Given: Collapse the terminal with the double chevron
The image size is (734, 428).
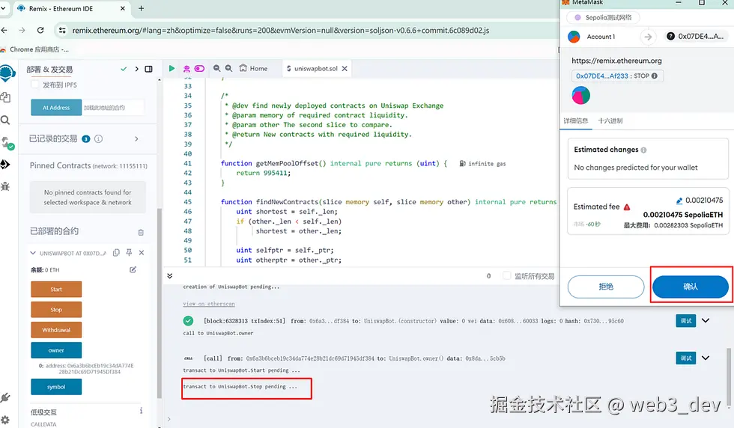Looking at the screenshot, I should pos(169,276).
